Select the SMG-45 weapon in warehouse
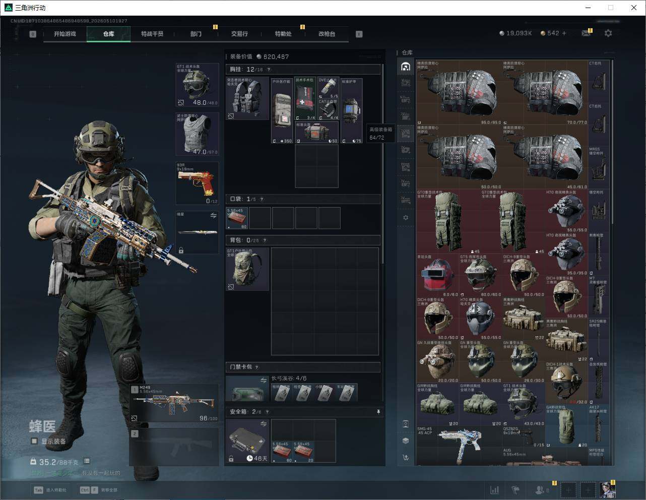Image resolution: width=646 pixels, height=500 pixels. click(x=459, y=446)
